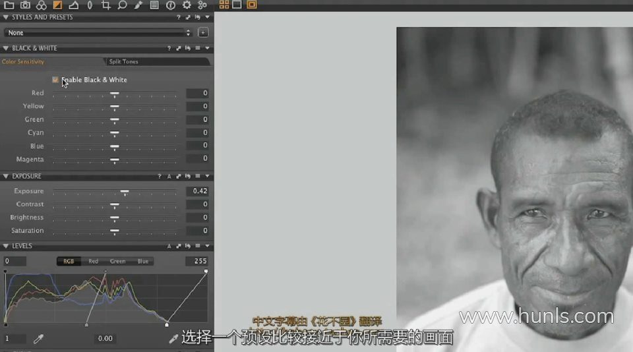The width and height of the screenshot is (633, 352).
Task: Pick highlight point with right eyedropper
Action: [x=173, y=339]
